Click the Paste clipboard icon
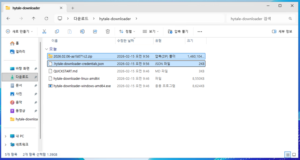This screenshot has width=300, height=160. pos(70,31)
